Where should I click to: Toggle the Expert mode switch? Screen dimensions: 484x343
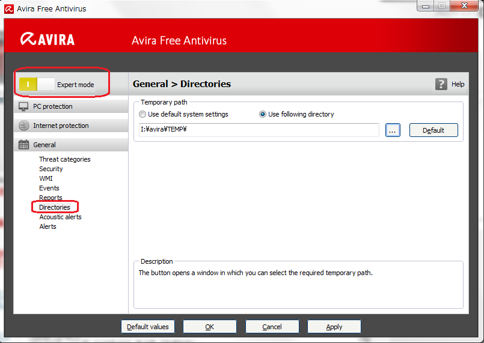tap(37, 84)
